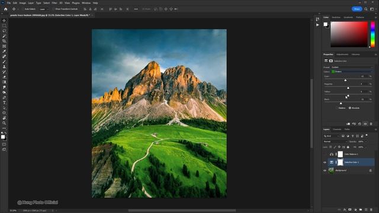Open the layer Opacity dropdown arrow
379x213 pixels.
(366, 141)
